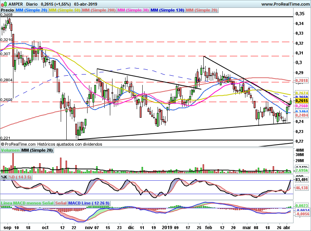Click the 0,2818 moving average price tag
The height and width of the screenshot is (231, 311).
pos(302,80)
